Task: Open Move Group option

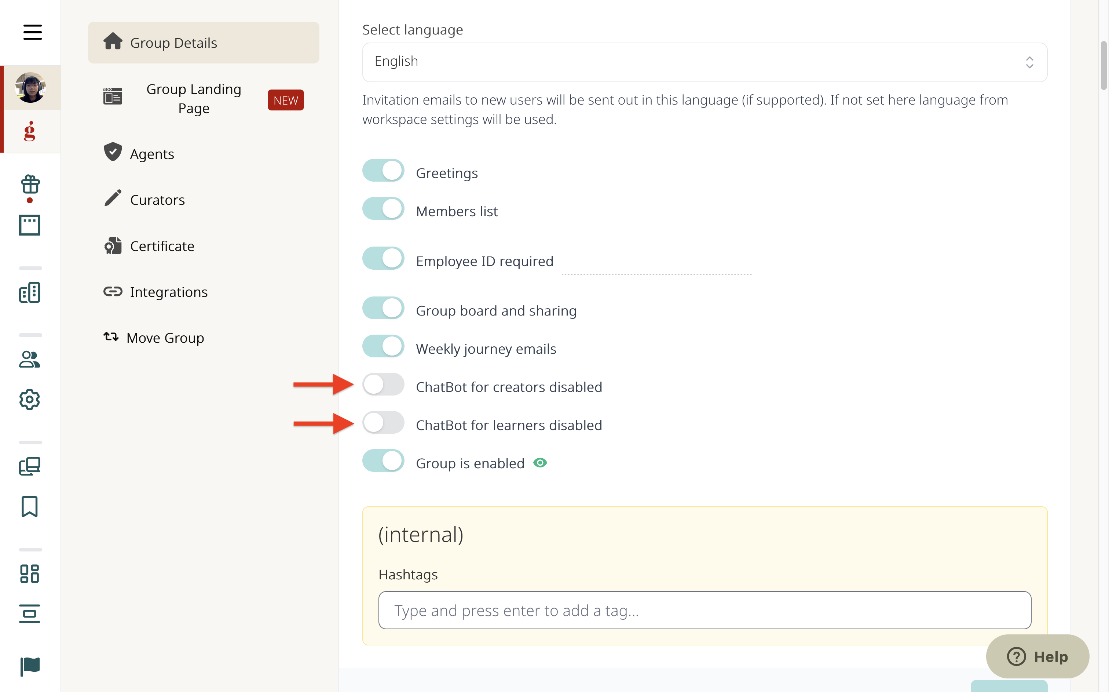Action: pos(154,338)
